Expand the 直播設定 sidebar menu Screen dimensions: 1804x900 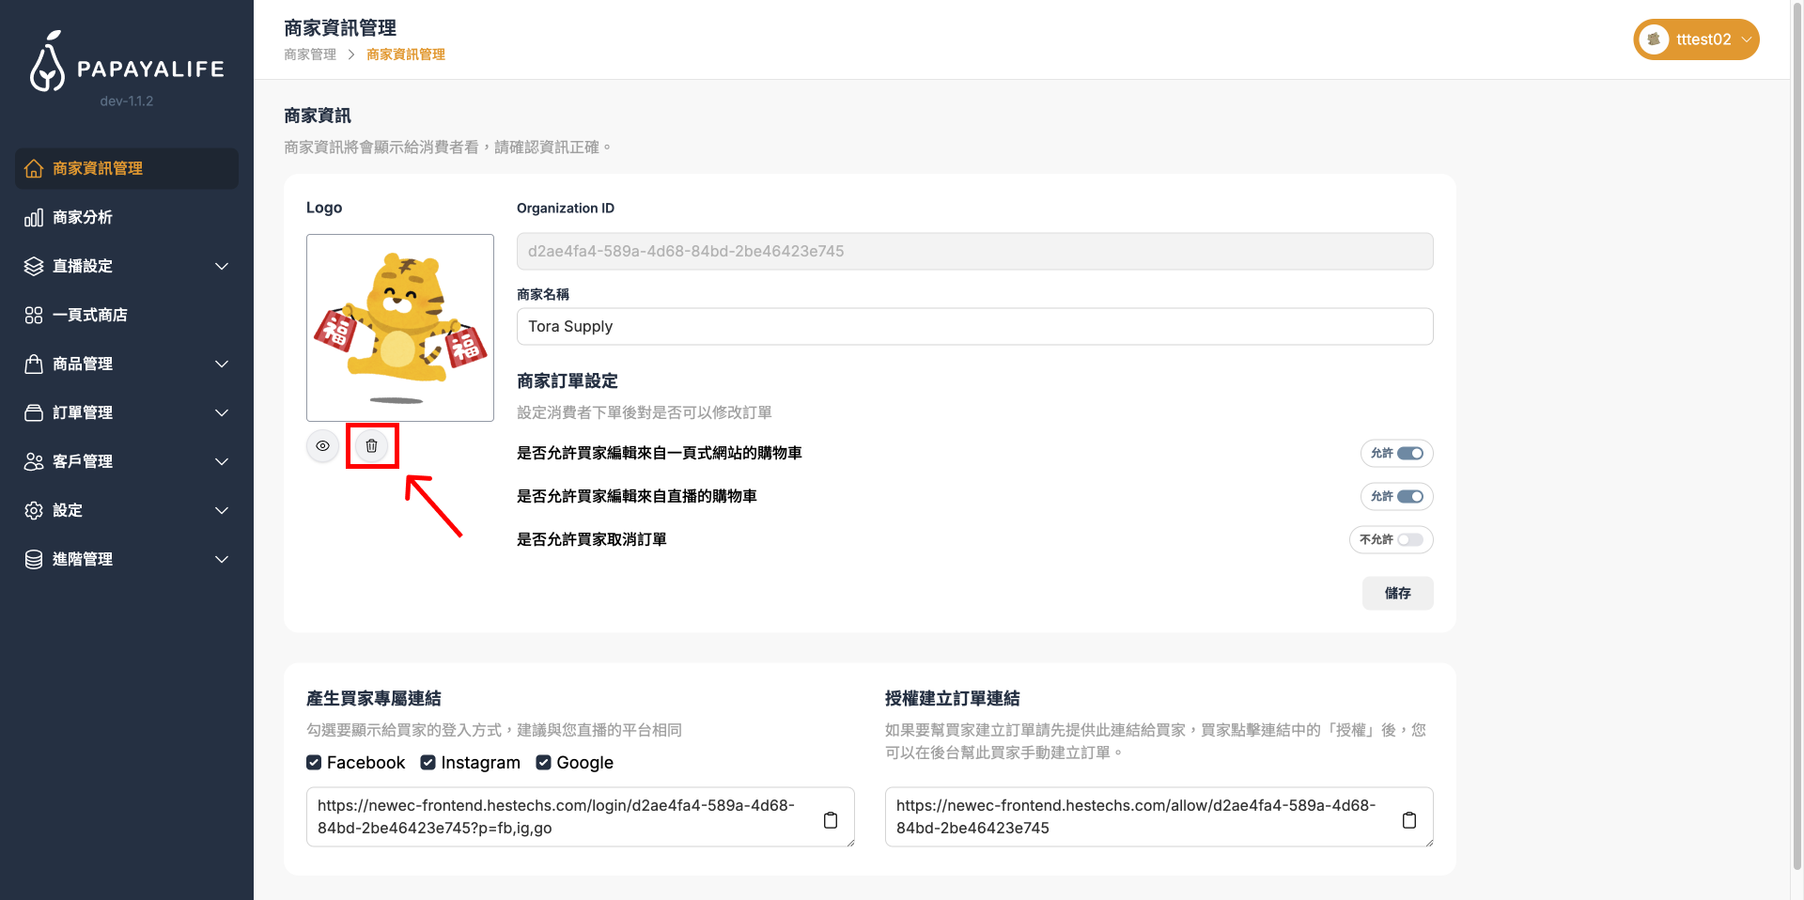[127, 266]
